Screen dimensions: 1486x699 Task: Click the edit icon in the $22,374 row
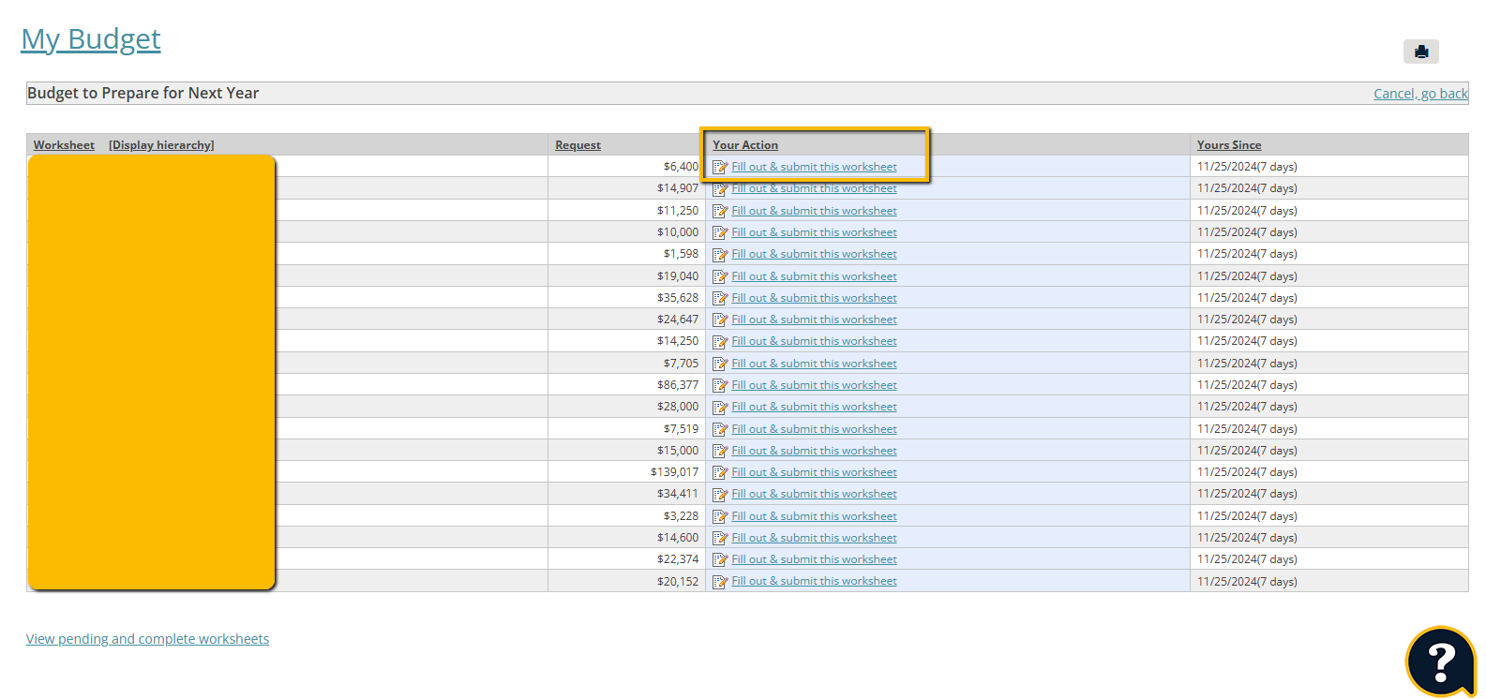pyautogui.click(x=720, y=560)
